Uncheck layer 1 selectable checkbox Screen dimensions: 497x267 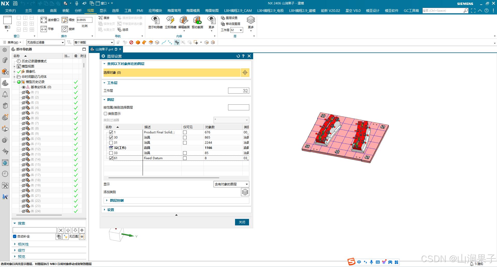click(x=111, y=132)
